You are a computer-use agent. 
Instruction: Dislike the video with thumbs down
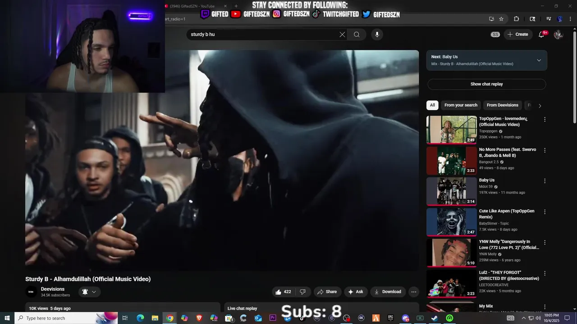coord(302,292)
